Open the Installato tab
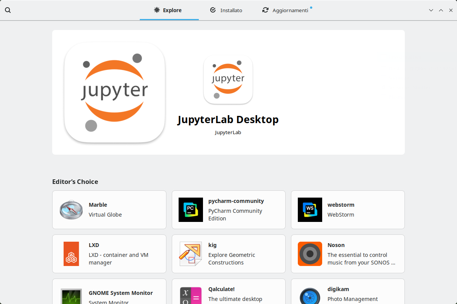The image size is (457, 304). (226, 10)
